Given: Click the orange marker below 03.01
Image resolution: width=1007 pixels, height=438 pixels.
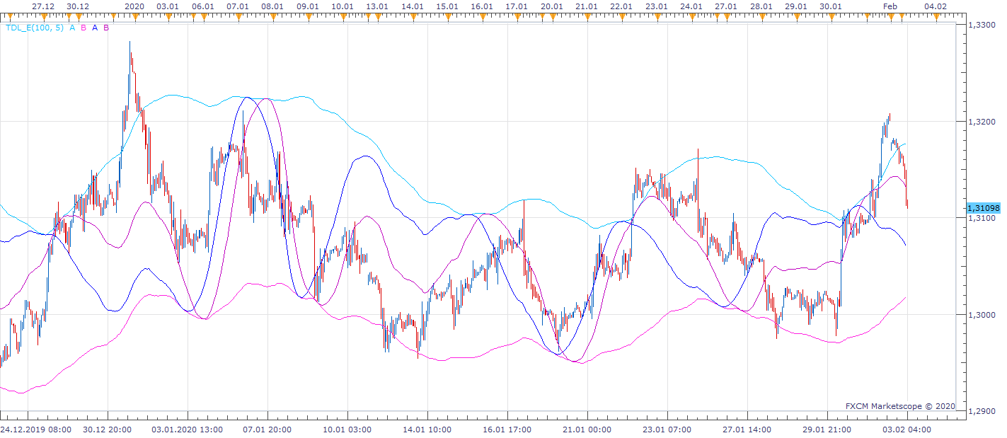Looking at the screenshot, I should click(x=168, y=17).
